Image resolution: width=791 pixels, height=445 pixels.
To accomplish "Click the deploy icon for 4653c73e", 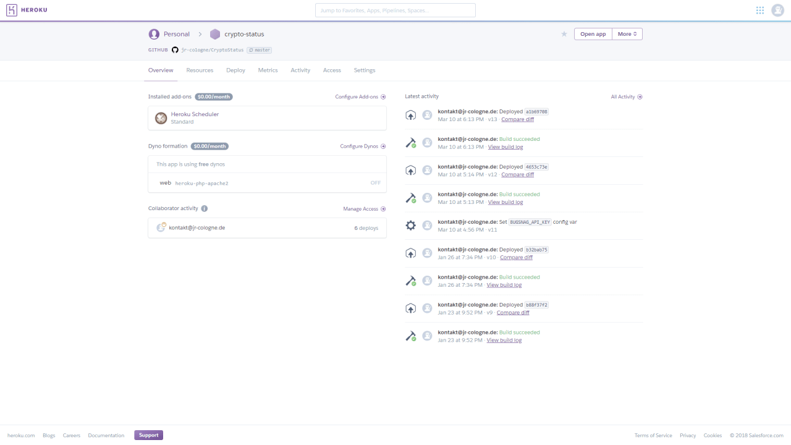I will pos(411,170).
